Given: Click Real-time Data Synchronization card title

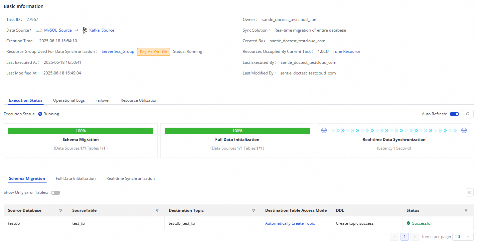Looking at the screenshot, I should [394, 140].
